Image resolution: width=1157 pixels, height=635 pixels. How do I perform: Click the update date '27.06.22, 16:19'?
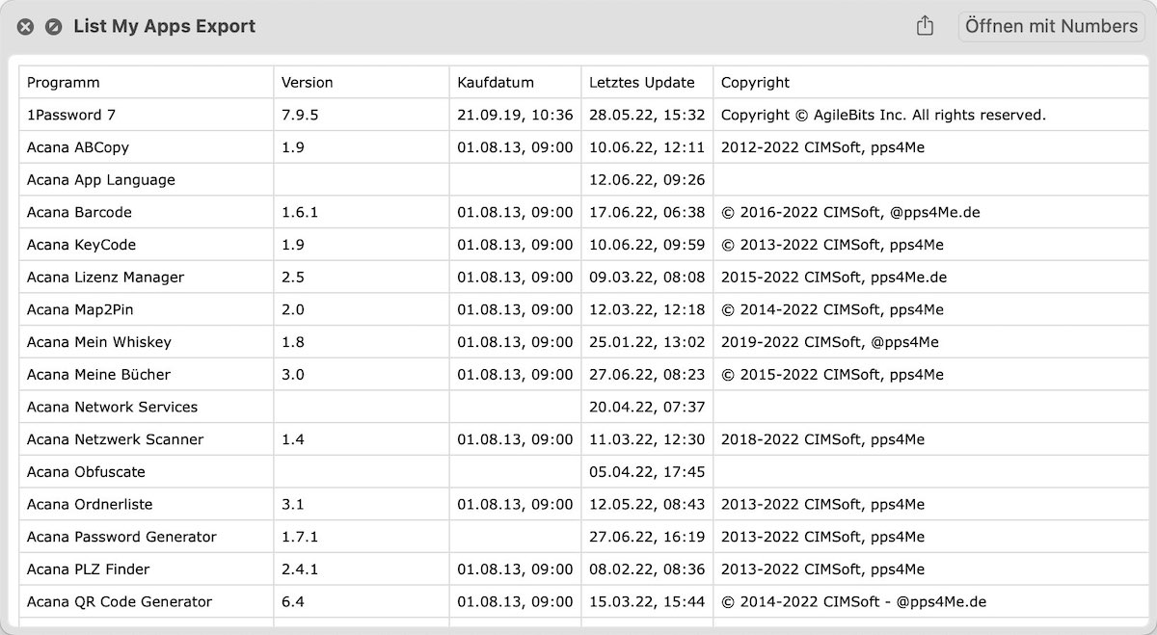[x=647, y=537]
